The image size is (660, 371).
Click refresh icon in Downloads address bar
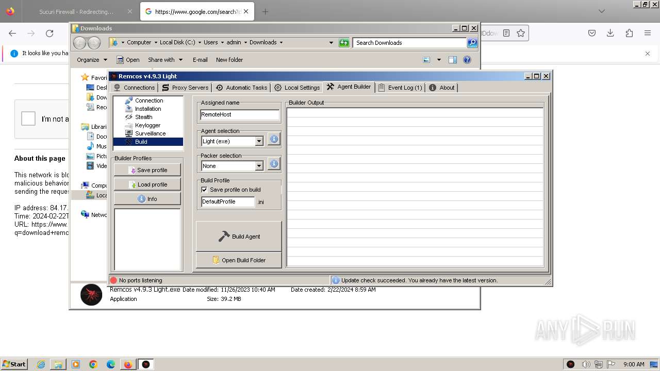coord(344,43)
